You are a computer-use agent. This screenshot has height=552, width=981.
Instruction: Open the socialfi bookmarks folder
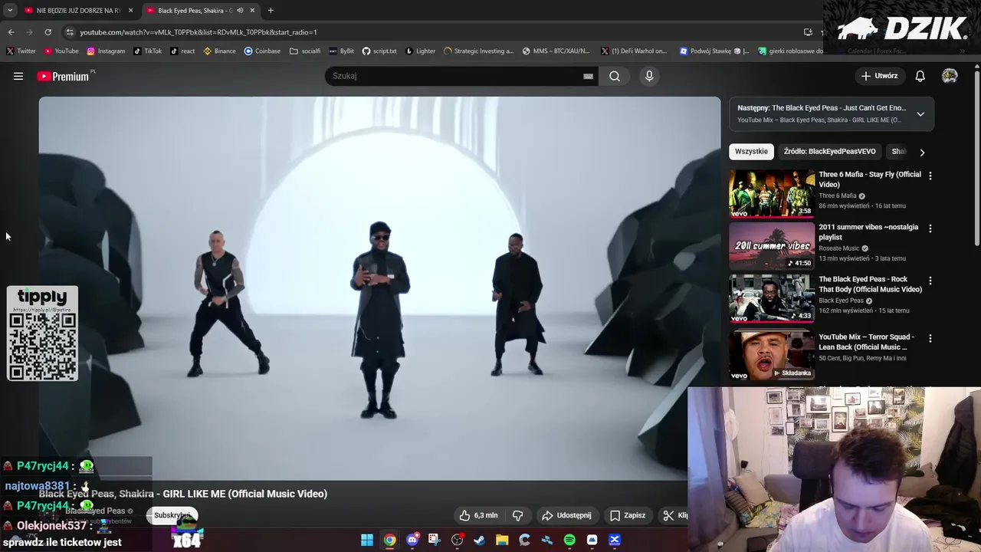pos(305,51)
